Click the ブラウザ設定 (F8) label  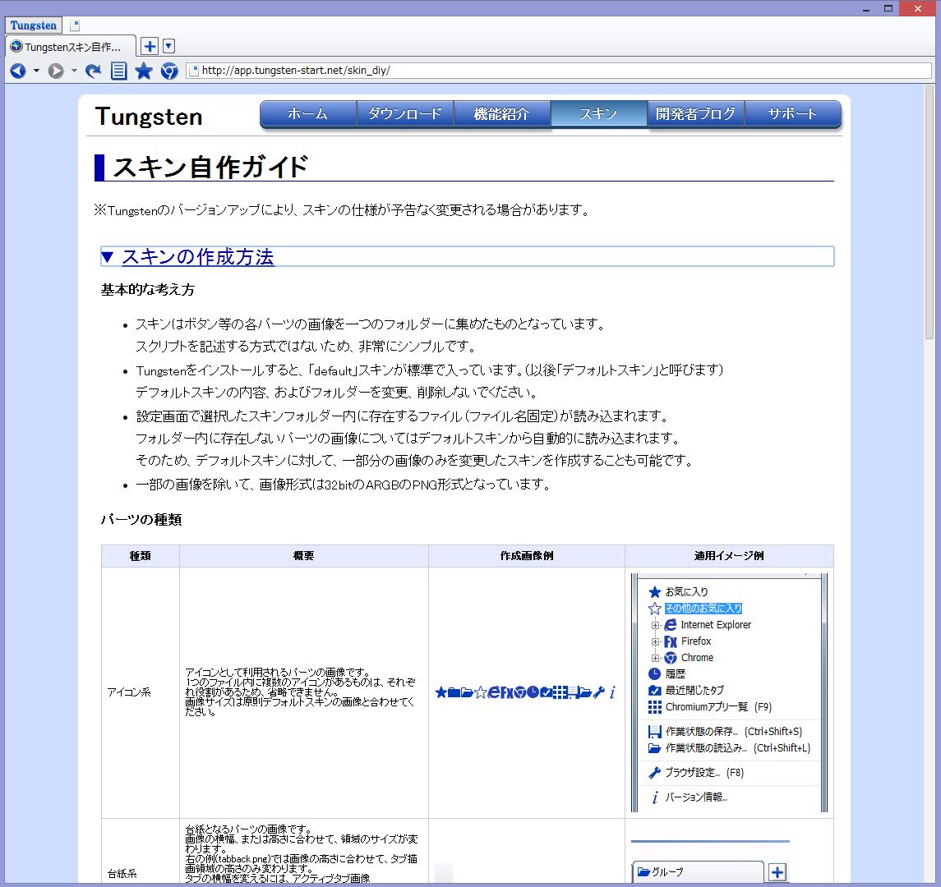pos(704,773)
